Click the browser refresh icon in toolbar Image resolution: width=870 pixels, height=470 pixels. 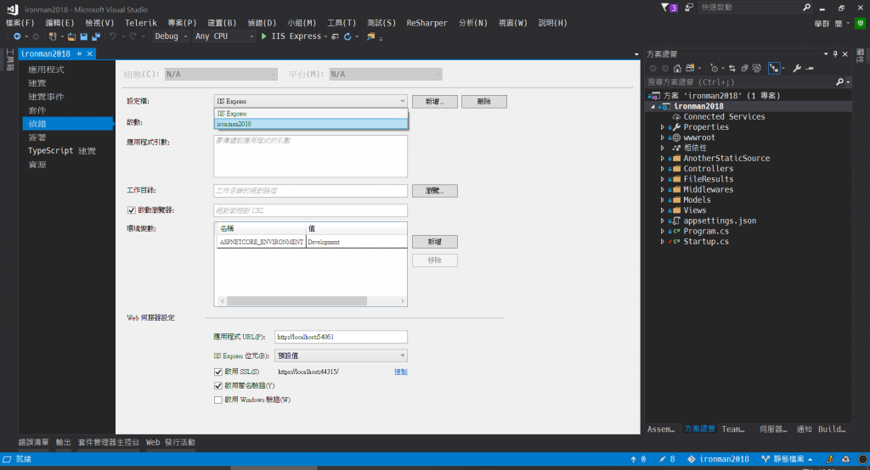(347, 36)
